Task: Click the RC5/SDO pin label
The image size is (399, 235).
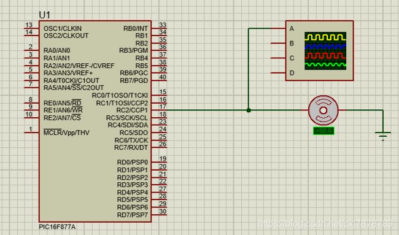Action: pyautogui.click(x=134, y=133)
